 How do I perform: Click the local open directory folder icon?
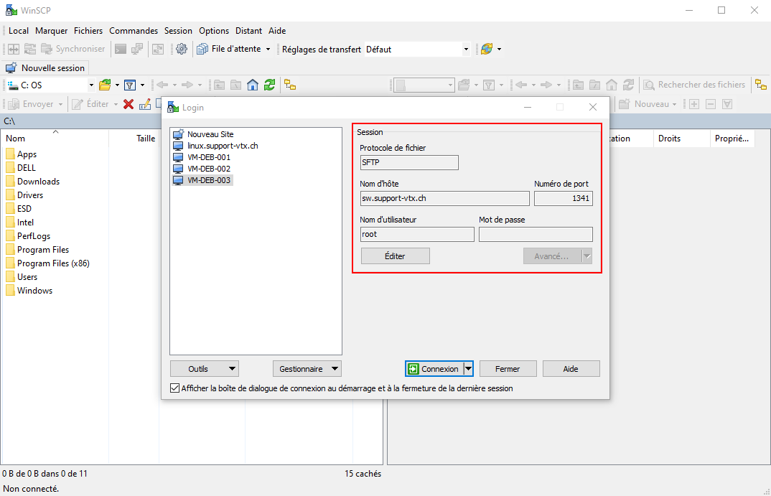(x=105, y=85)
